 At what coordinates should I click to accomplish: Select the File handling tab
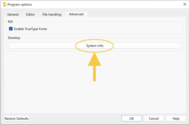tap(52, 14)
